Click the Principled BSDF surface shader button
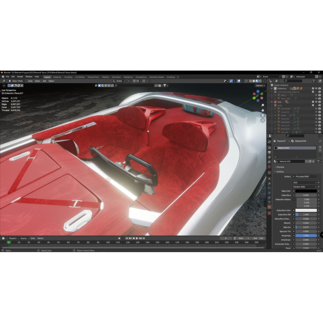The image size is (323, 323). click(305, 176)
